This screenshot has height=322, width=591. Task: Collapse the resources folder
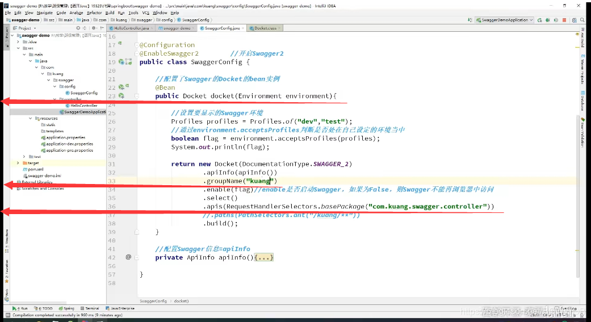[x=31, y=118]
